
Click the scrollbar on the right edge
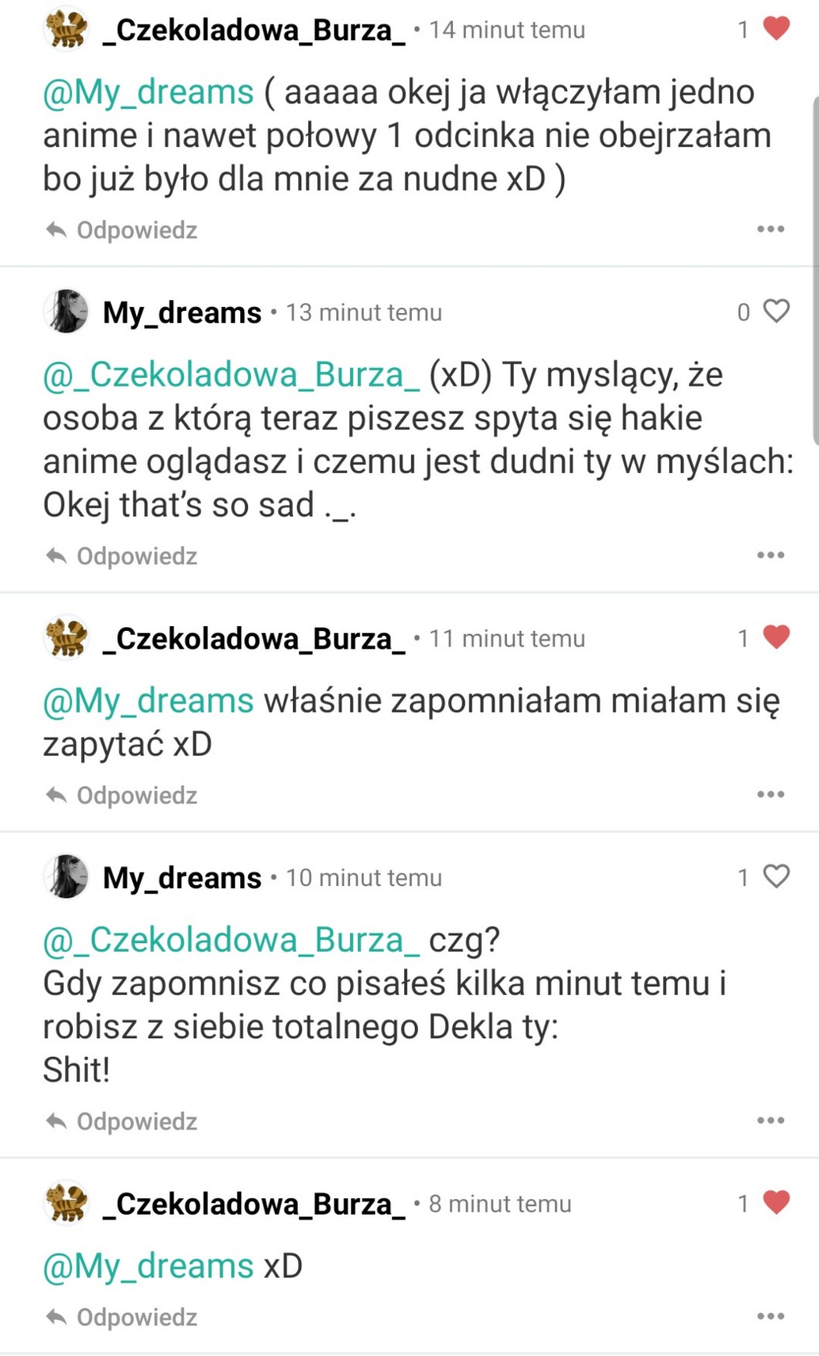(814, 271)
